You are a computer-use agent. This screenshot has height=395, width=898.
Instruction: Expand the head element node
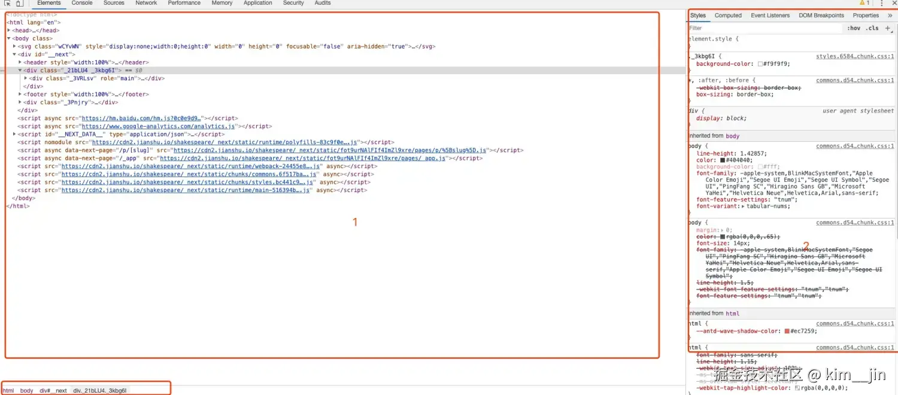9,31
